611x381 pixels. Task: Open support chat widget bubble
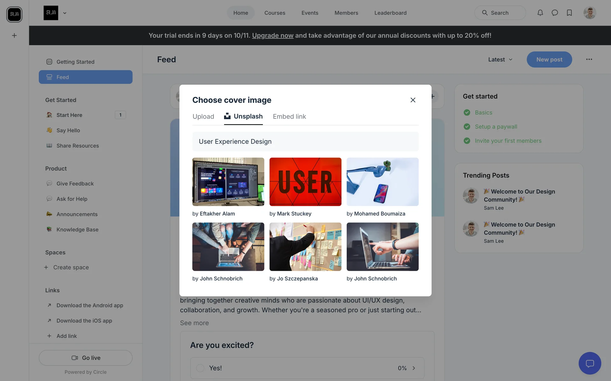click(x=590, y=363)
